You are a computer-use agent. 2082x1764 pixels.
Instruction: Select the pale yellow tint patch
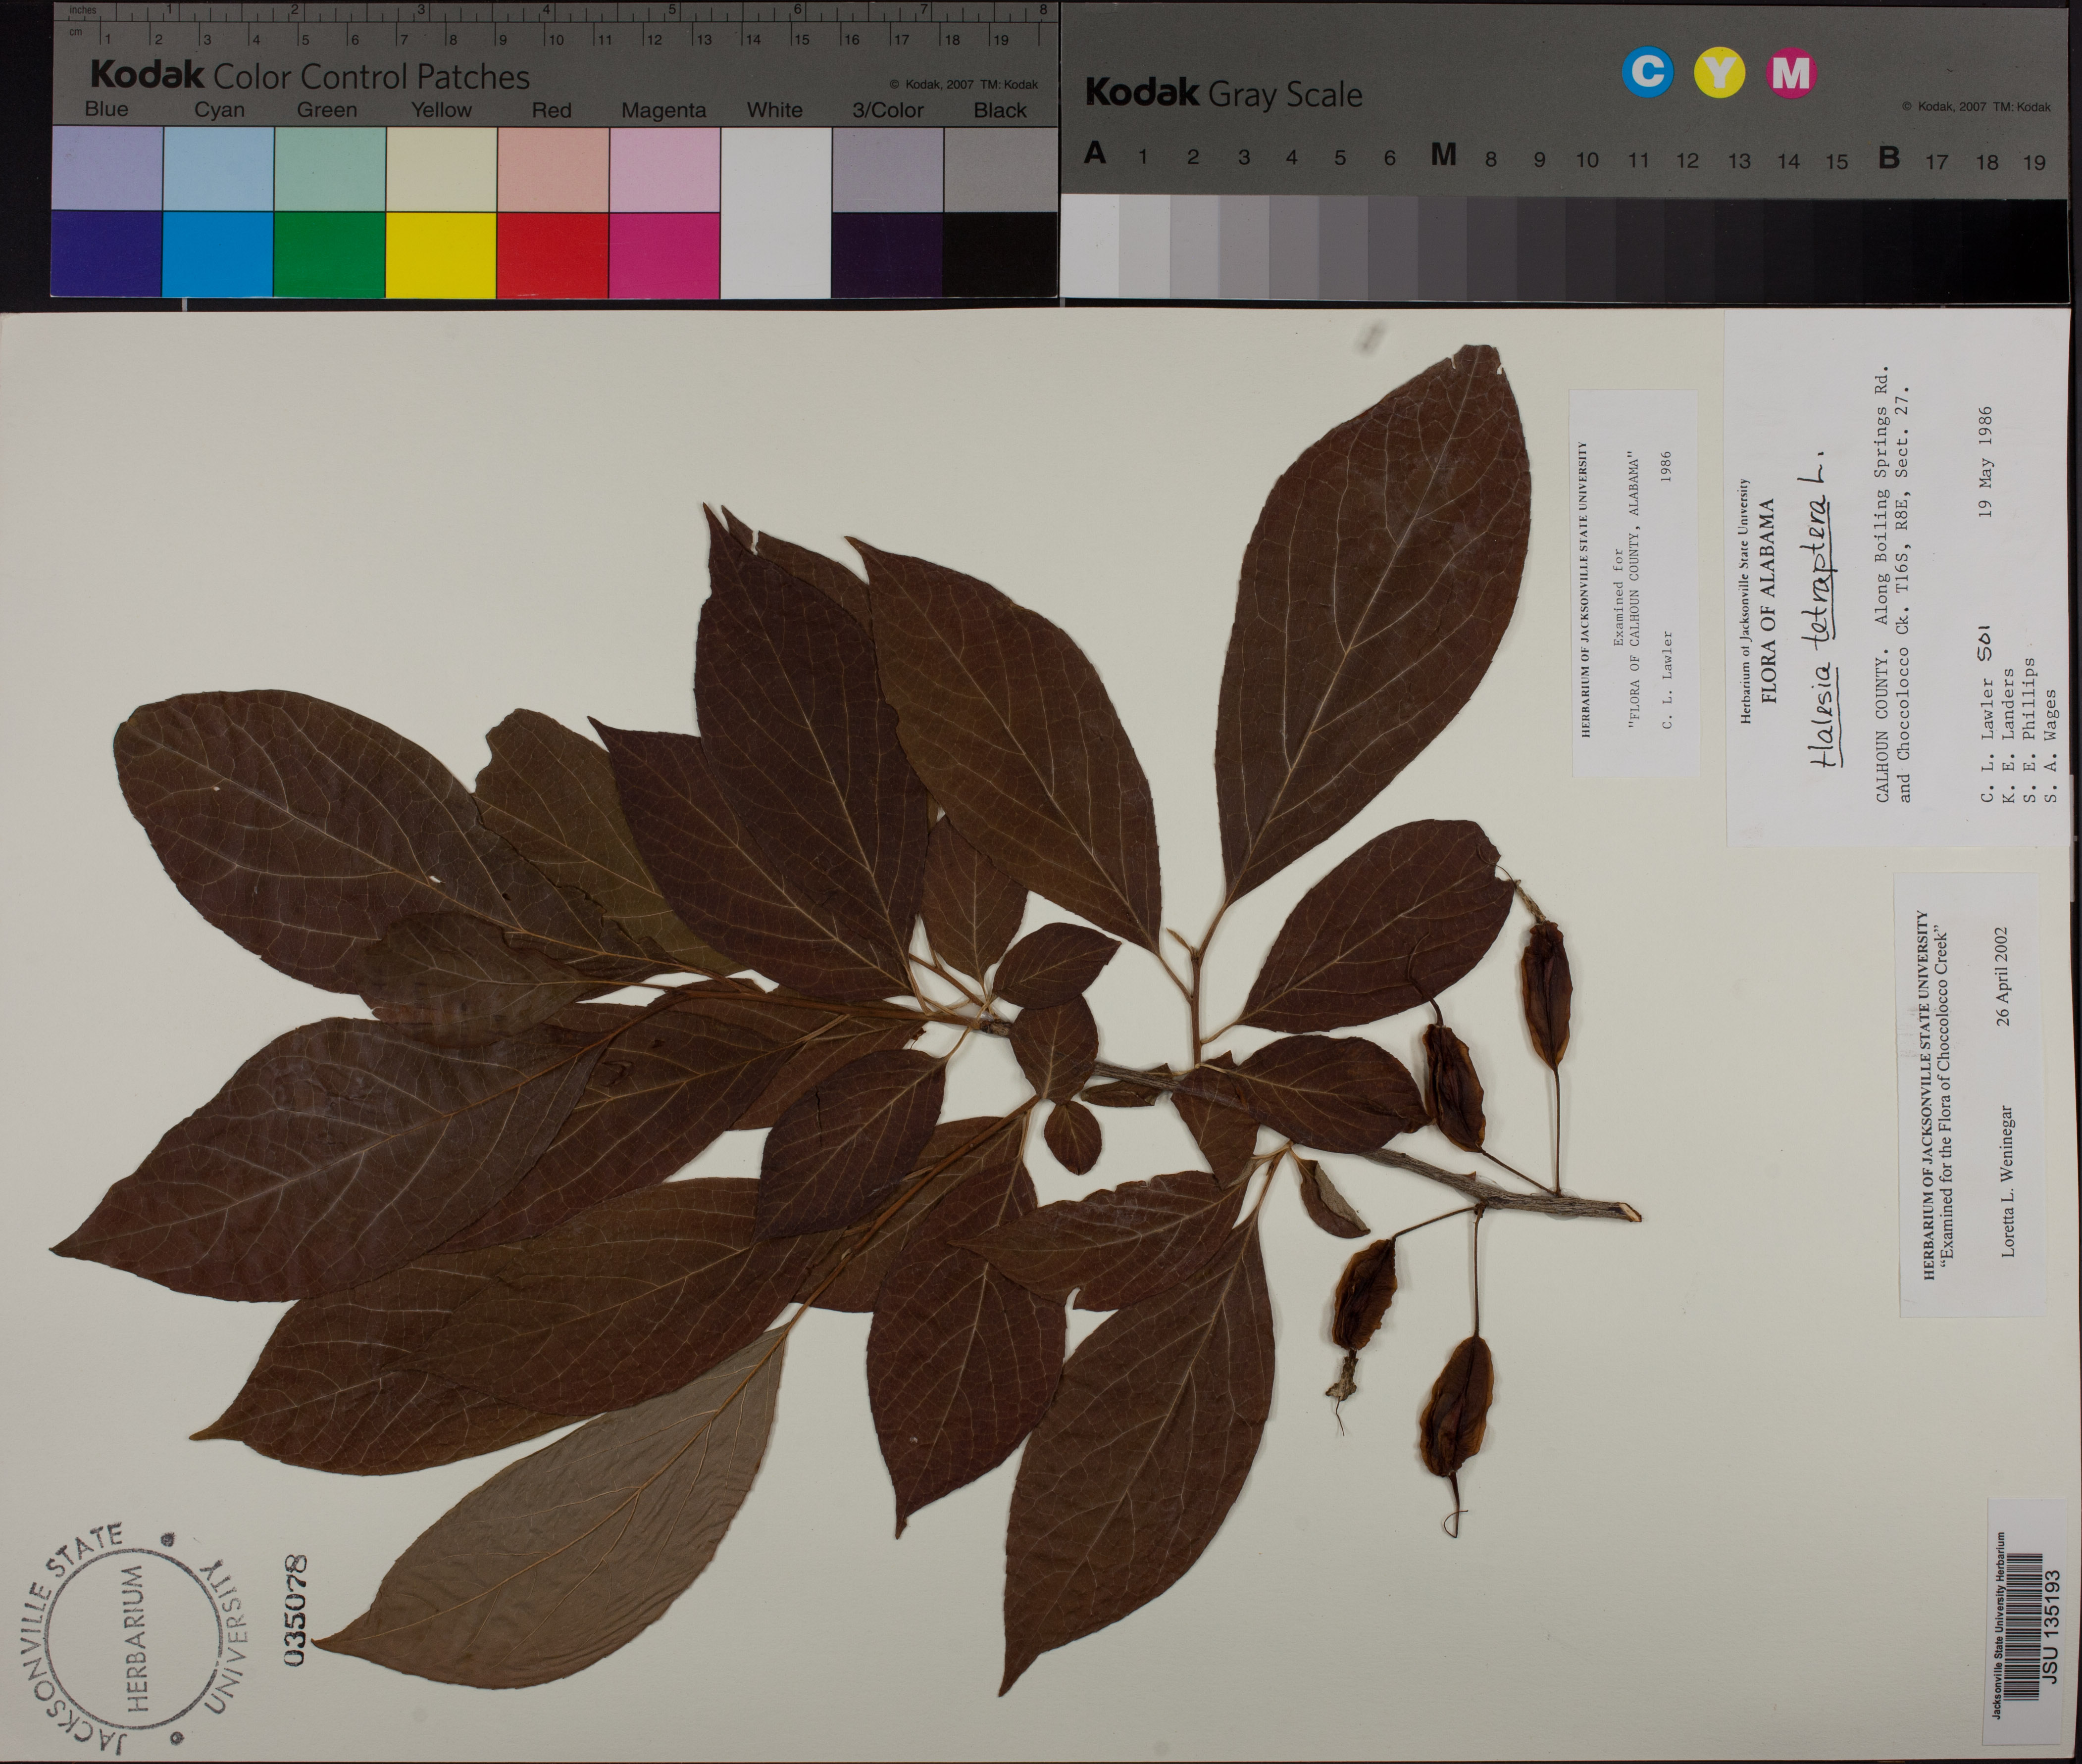(x=441, y=169)
